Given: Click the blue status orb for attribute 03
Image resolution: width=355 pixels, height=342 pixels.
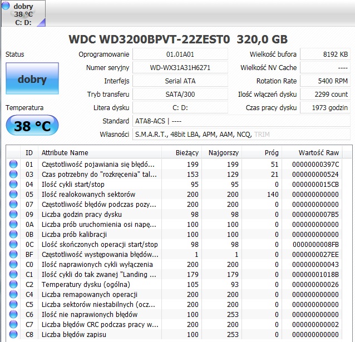Looking at the screenshot, I should [x=13, y=174].
